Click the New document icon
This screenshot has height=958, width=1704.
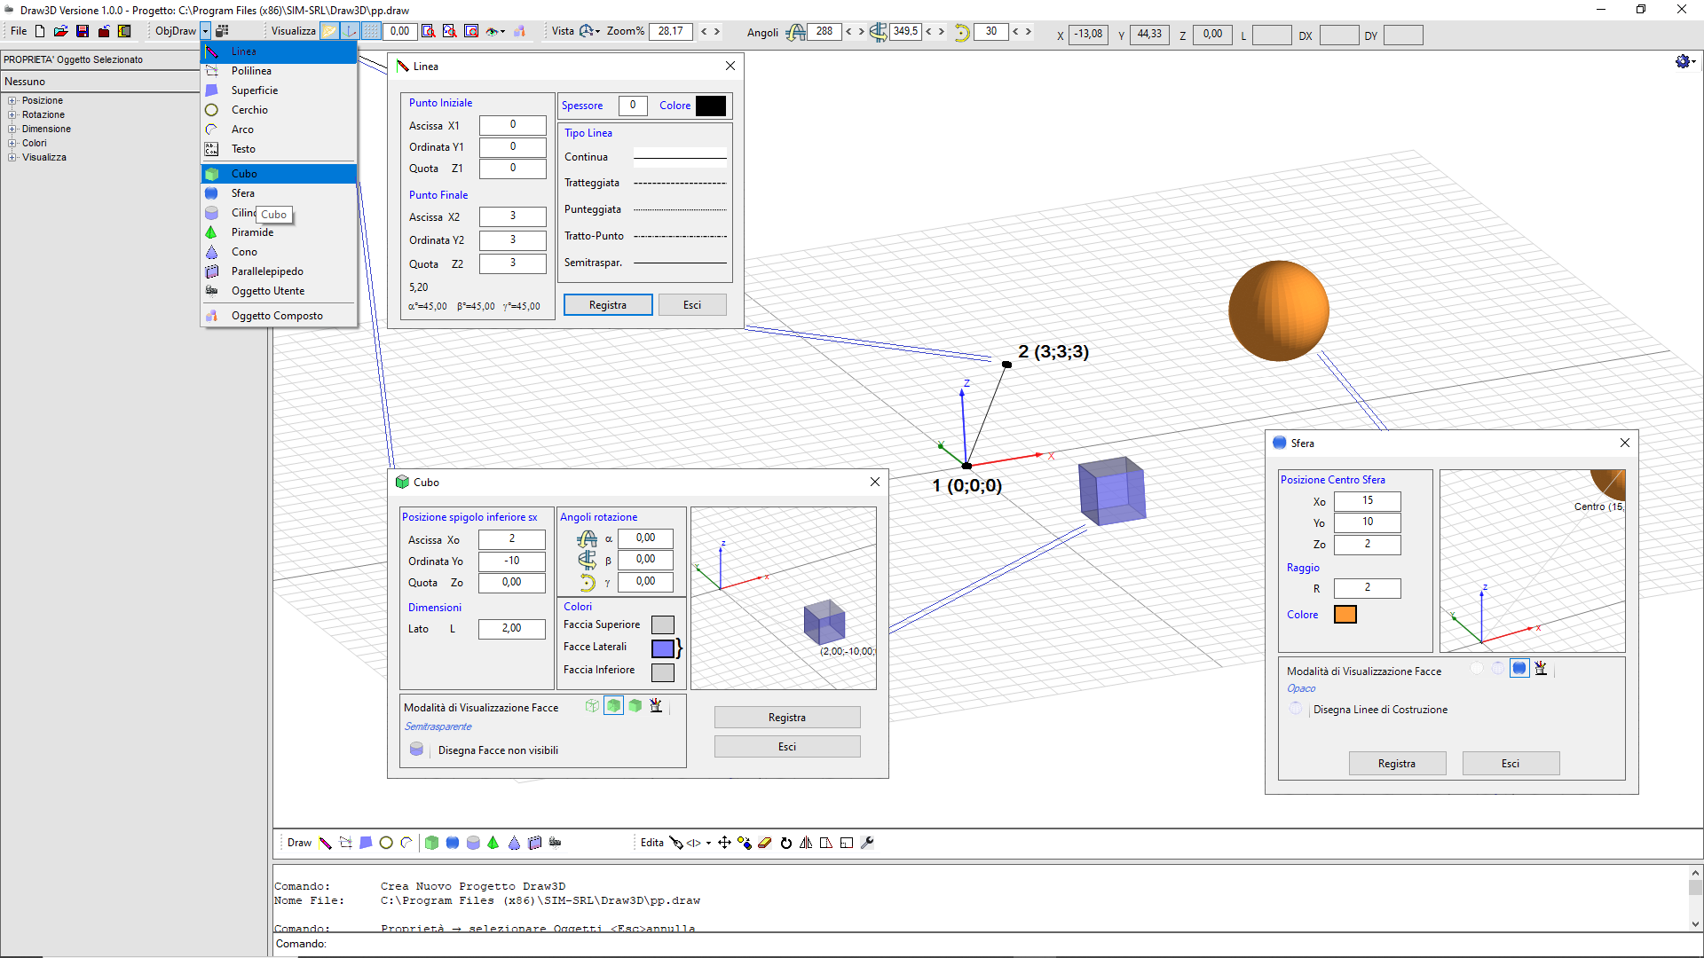40,31
